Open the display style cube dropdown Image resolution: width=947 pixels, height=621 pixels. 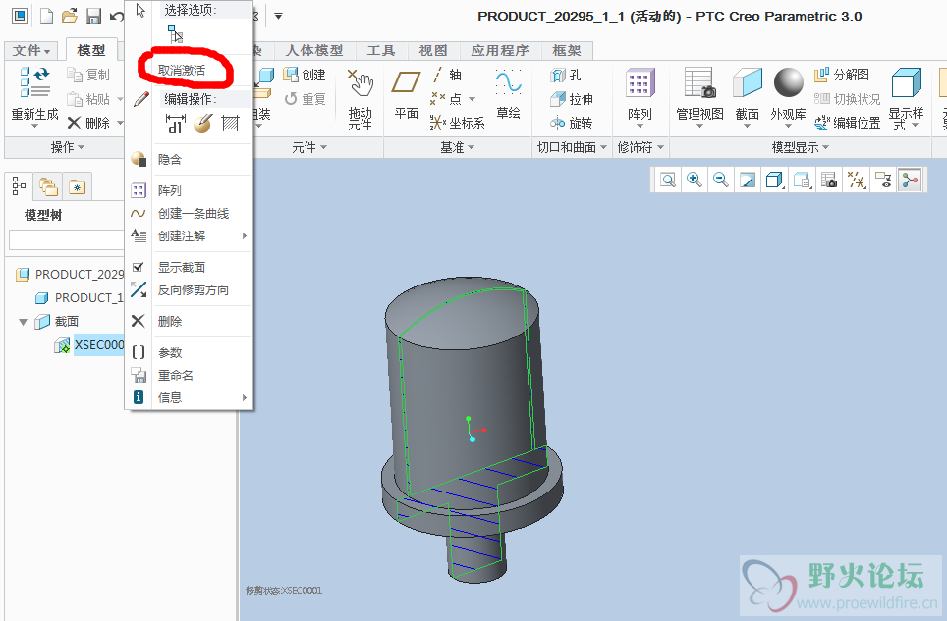point(774,180)
